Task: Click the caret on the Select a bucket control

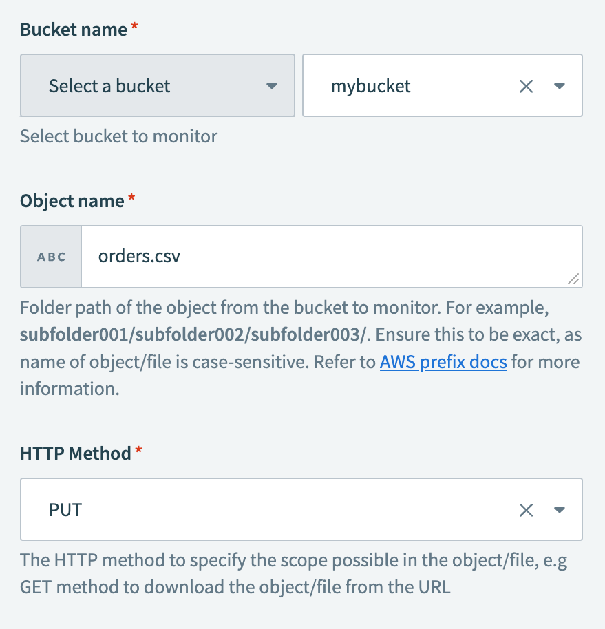Action: pyautogui.click(x=272, y=85)
